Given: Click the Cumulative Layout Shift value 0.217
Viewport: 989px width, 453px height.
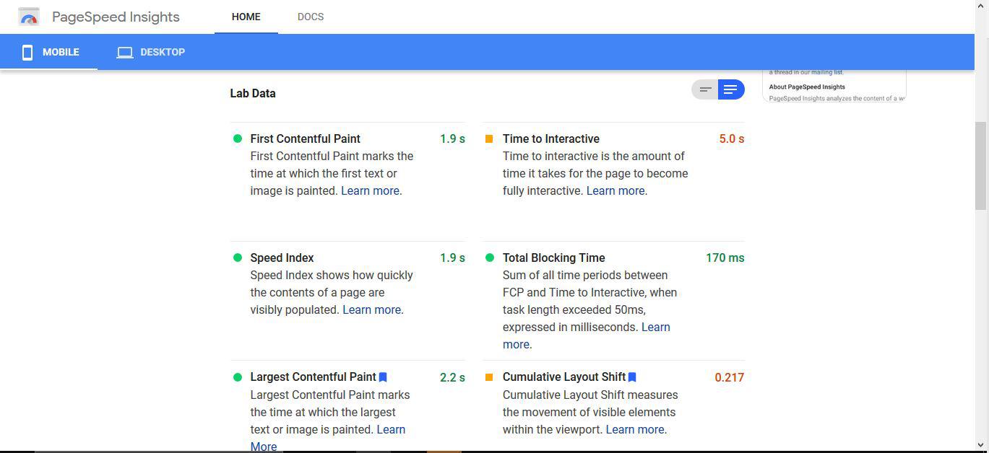Looking at the screenshot, I should (730, 377).
